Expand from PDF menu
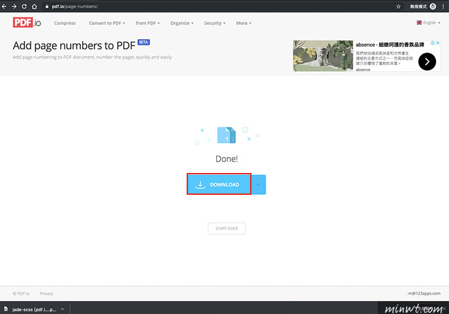This screenshot has height=314, width=449. (x=148, y=23)
